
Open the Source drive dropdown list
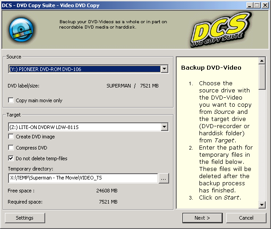164,69
